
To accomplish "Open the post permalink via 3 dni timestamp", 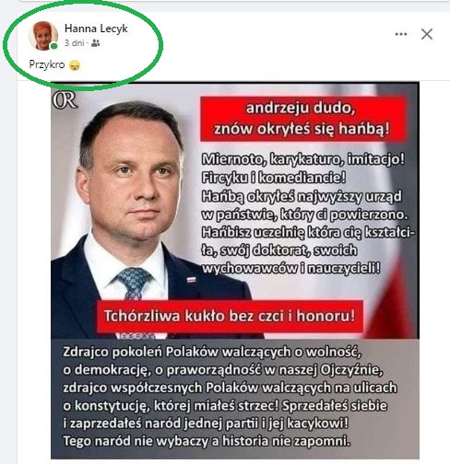I will point(74,43).
